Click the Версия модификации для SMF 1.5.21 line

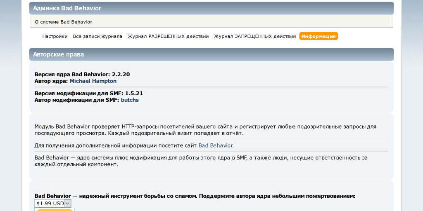[x=88, y=93]
